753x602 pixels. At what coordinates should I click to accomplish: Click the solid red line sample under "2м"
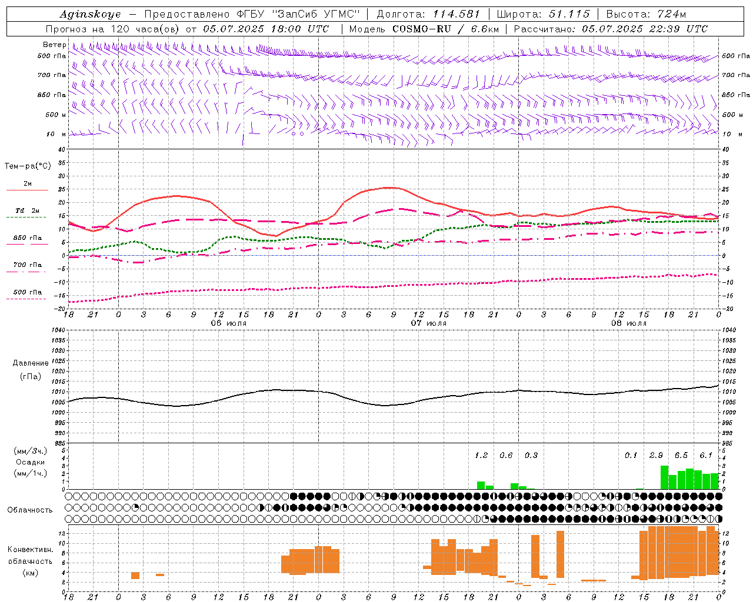[x=27, y=190]
